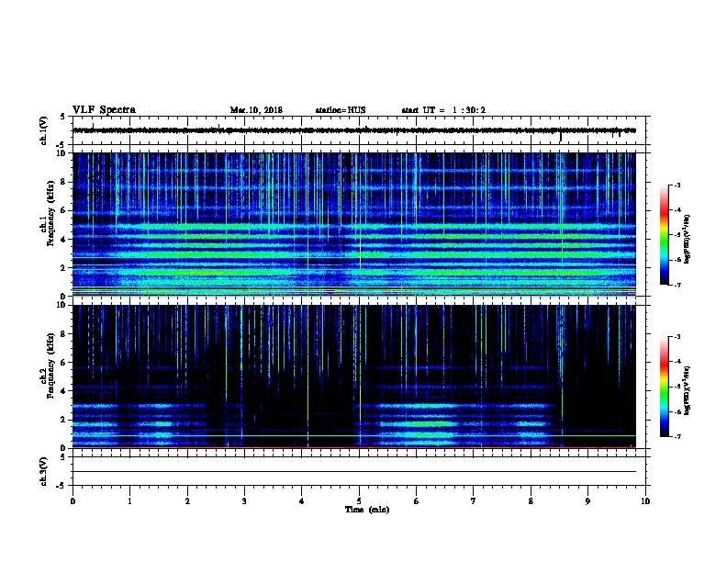Click time axis tick label "5"

coord(359,501)
